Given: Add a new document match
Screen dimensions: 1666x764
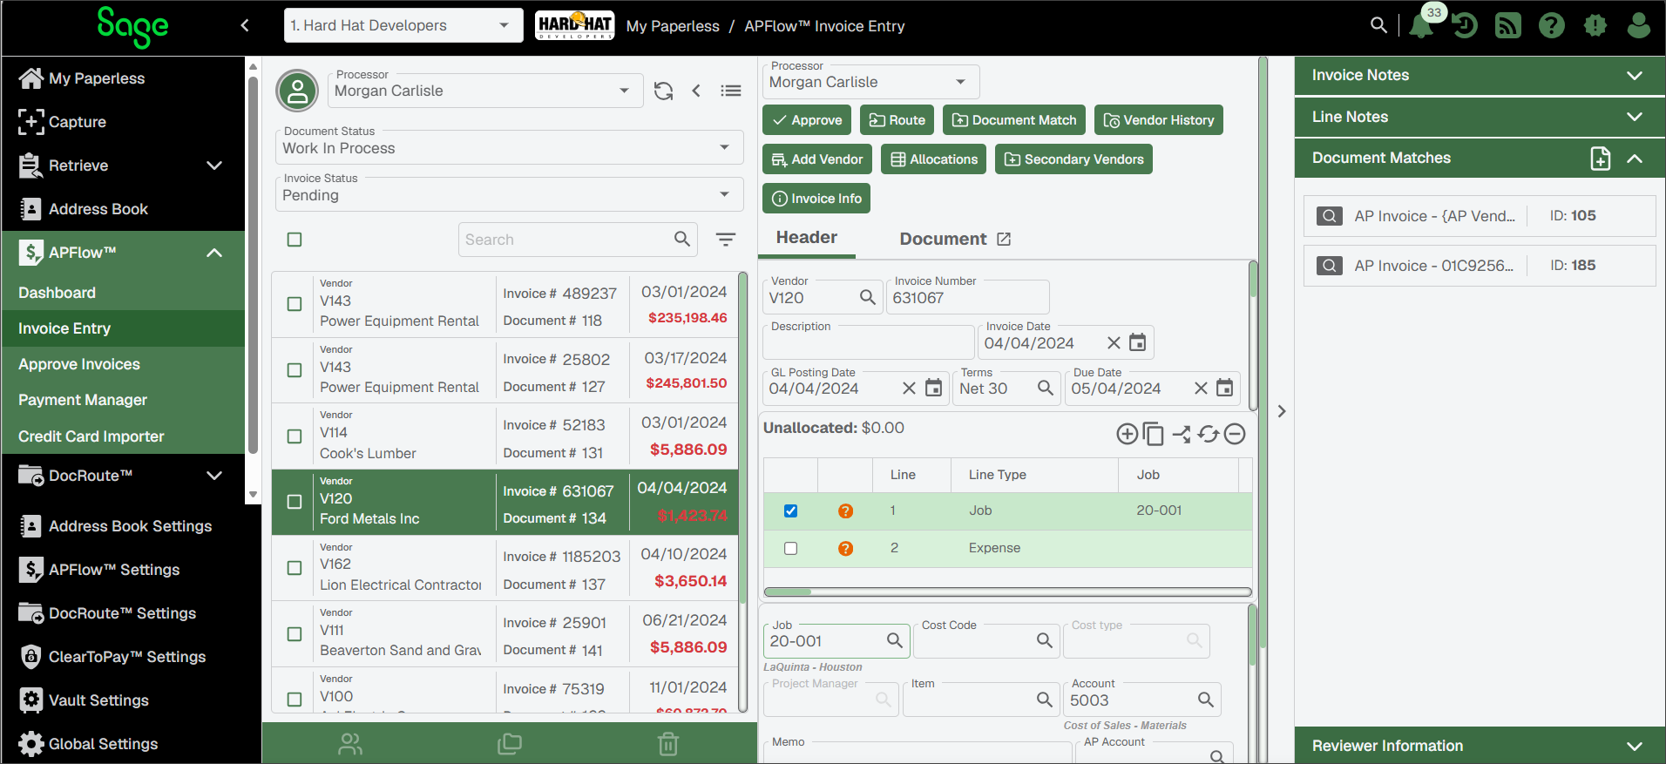Looking at the screenshot, I should (1601, 159).
